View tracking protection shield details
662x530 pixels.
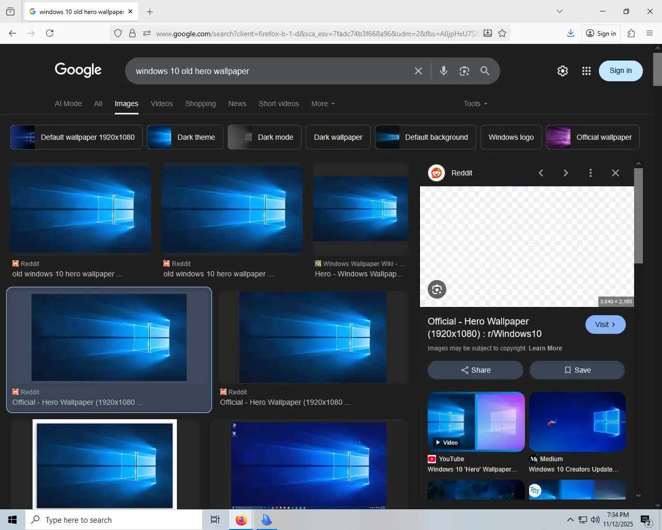pos(118,33)
